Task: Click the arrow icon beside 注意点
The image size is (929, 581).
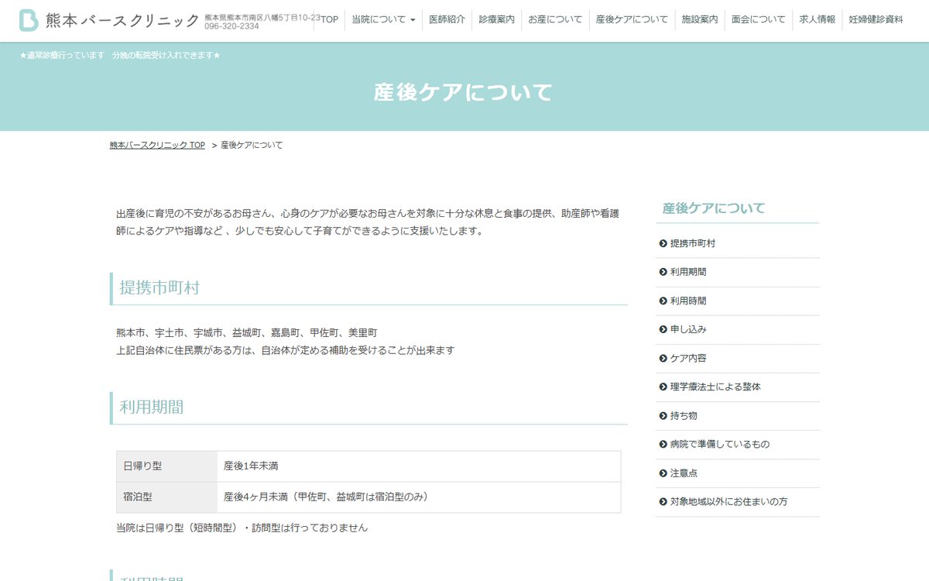Action: point(663,473)
